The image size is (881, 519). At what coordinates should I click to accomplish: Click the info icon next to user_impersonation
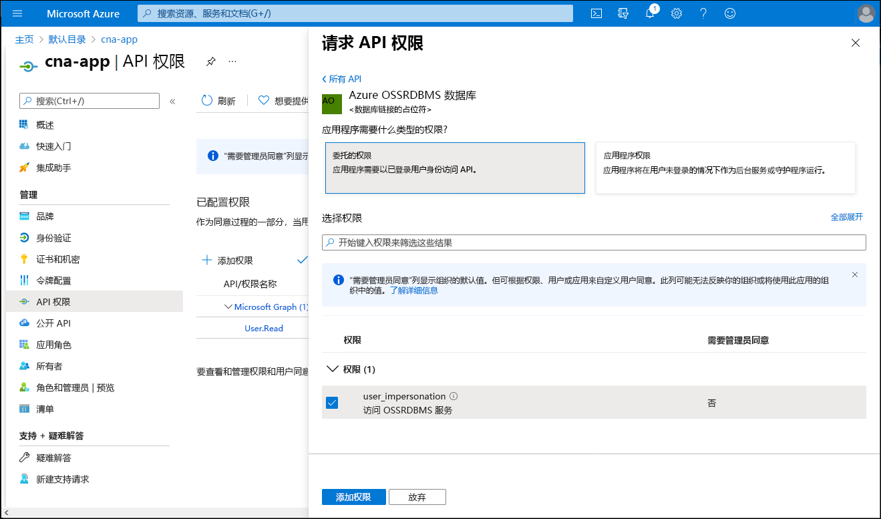pos(454,396)
